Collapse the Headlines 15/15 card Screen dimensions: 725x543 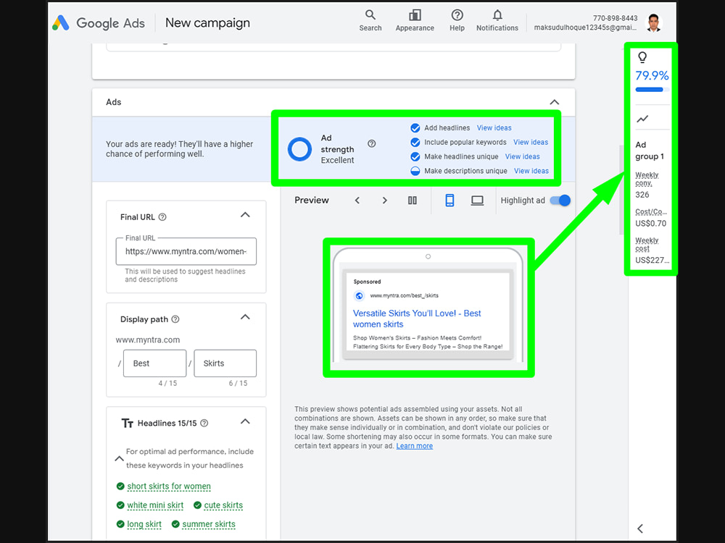point(245,421)
